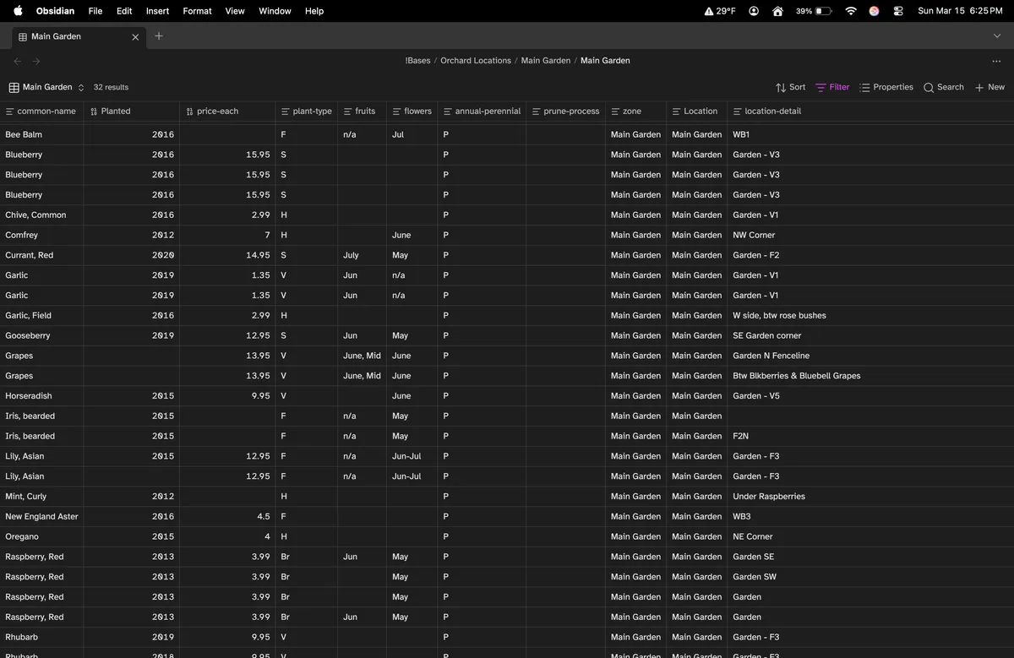Close the Main Garden tab
This screenshot has width=1014, height=658.
[135, 37]
